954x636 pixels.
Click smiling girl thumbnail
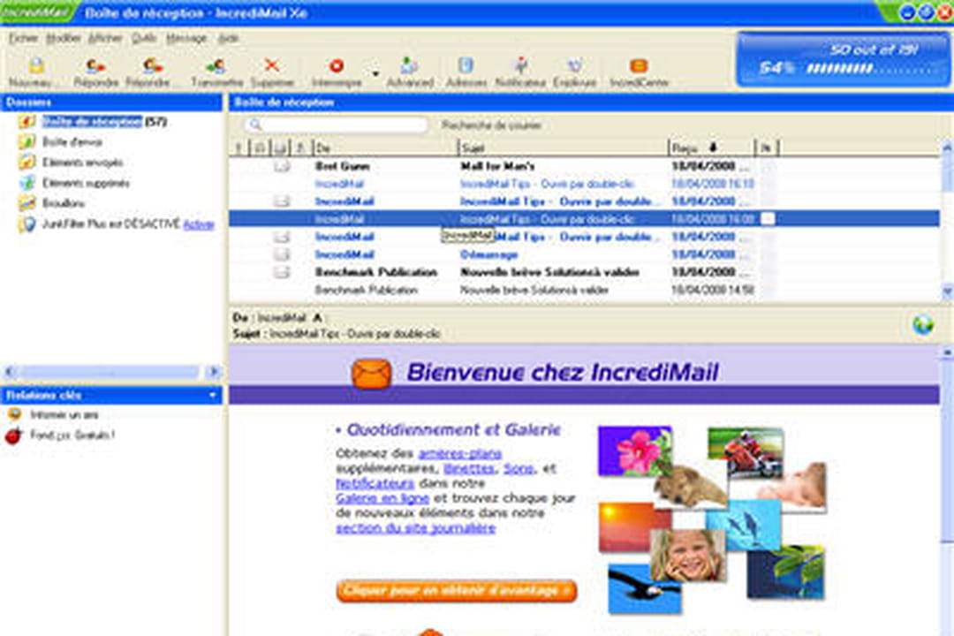pos(688,555)
